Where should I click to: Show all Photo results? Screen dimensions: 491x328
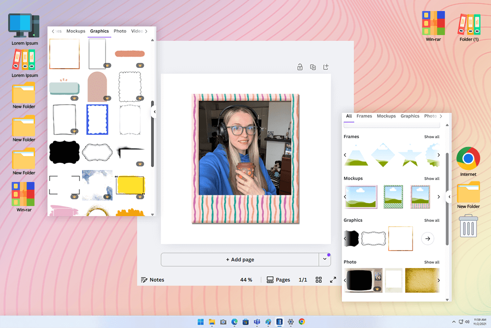[432, 262]
